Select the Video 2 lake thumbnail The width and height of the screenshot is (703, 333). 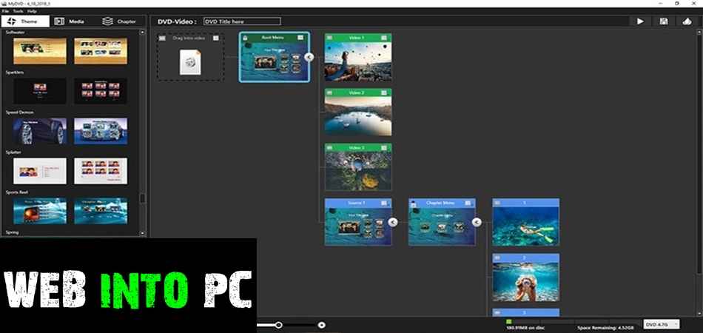[x=358, y=115]
